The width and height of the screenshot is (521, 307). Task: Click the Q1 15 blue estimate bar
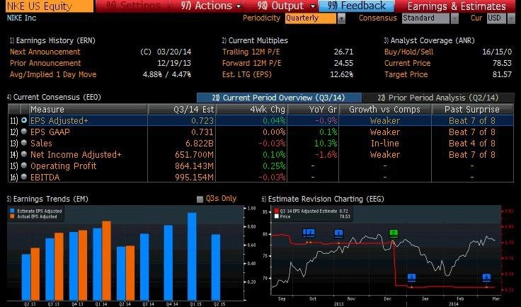point(192,256)
